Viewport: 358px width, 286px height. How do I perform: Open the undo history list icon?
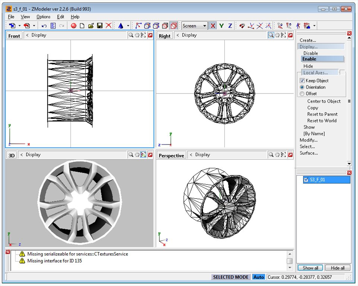[x=53, y=26]
